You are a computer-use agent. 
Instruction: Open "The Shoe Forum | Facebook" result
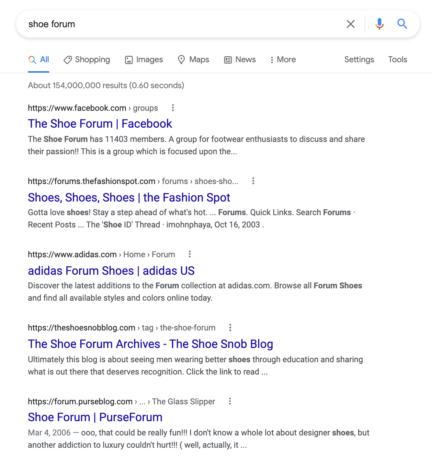[100, 124]
